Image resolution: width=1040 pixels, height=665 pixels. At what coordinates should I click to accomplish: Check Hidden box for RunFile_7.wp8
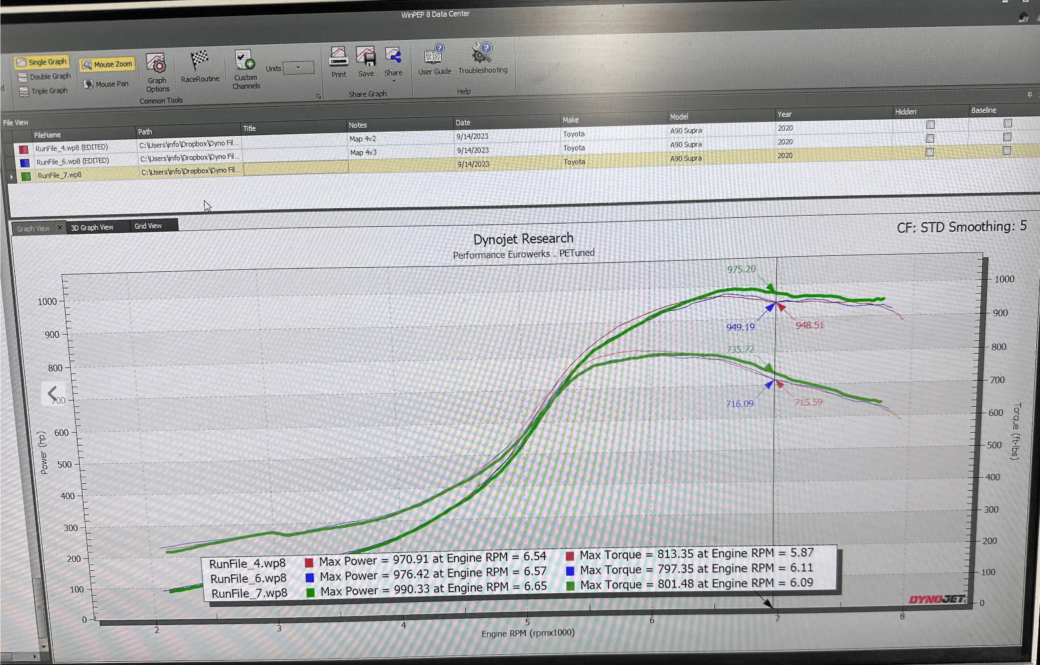click(929, 153)
